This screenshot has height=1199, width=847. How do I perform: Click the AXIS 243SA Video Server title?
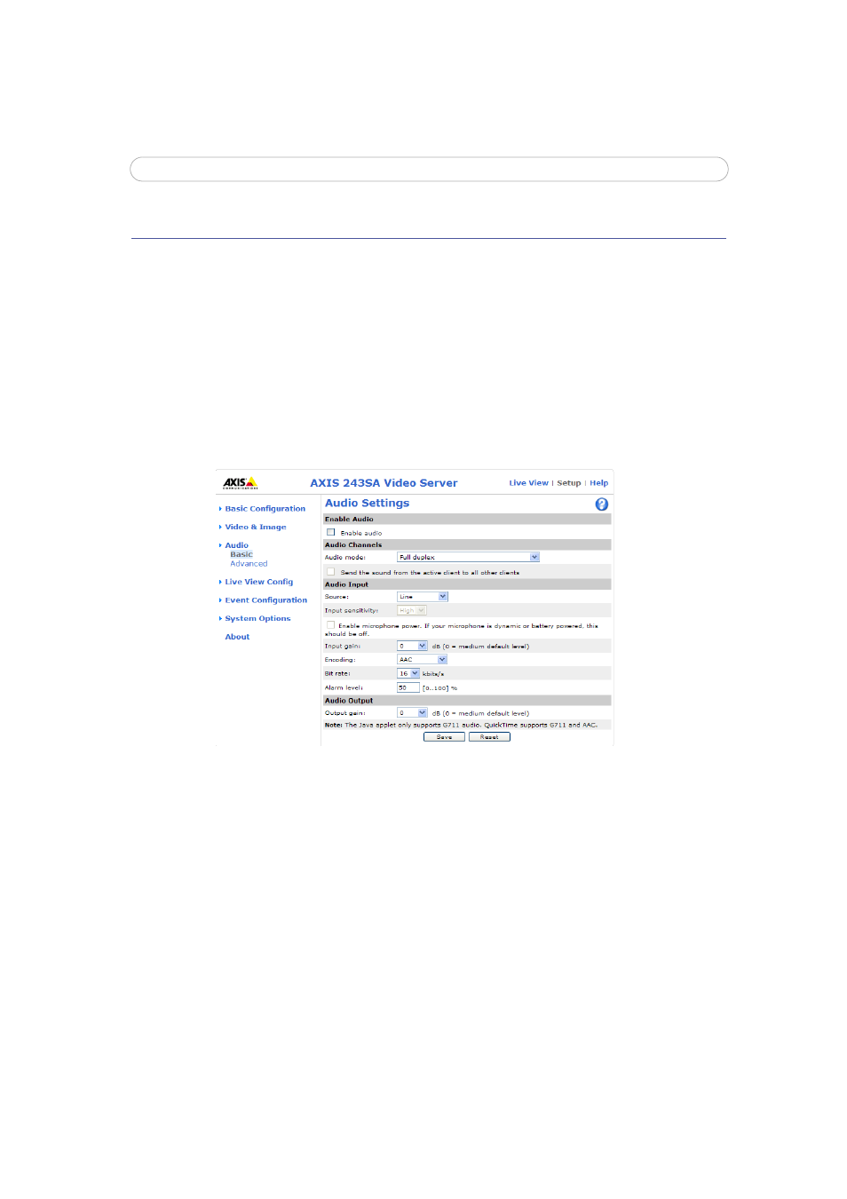point(384,483)
